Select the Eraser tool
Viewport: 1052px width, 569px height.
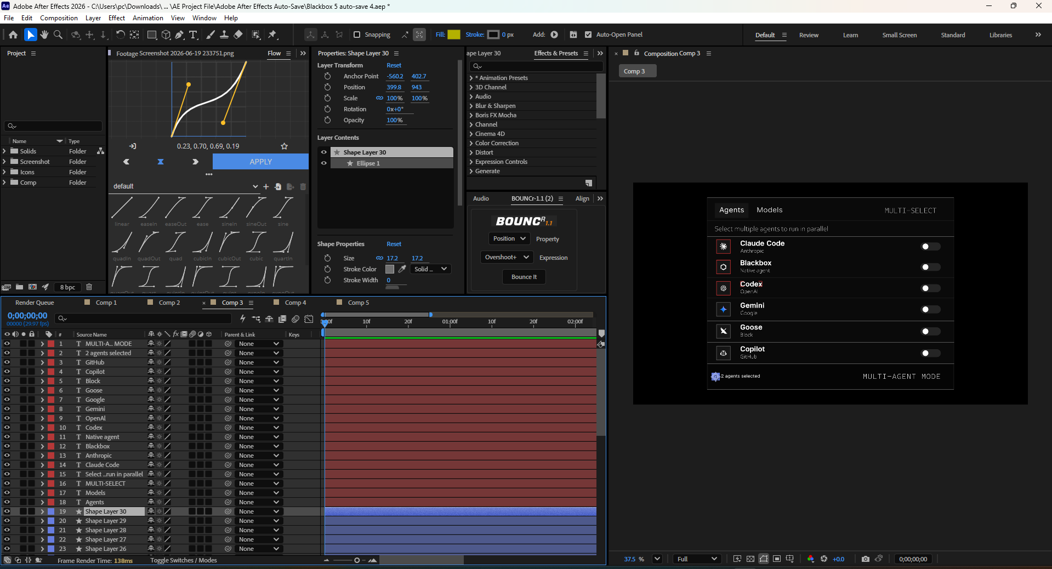238,35
